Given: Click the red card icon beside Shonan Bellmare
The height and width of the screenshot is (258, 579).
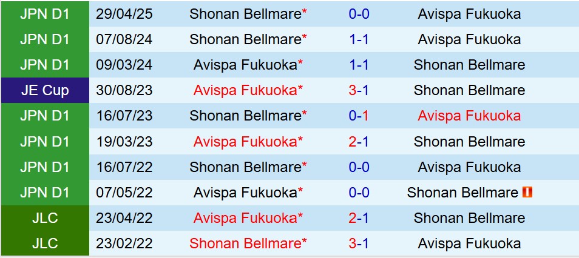Looking at the screenshot, I should coord(527,193).
